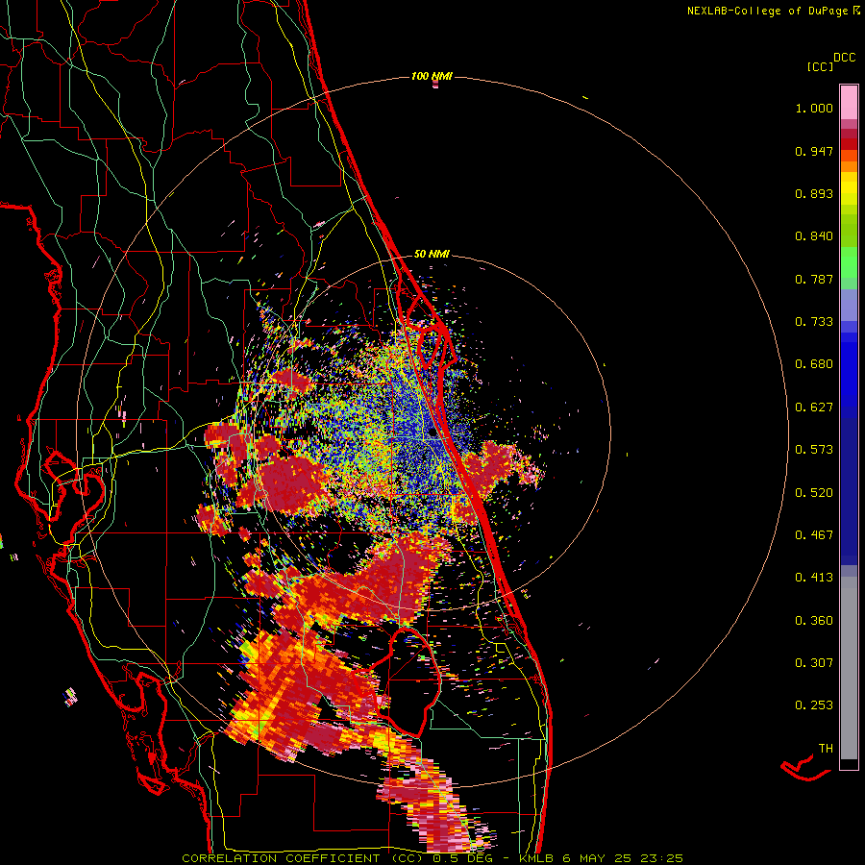The width and height of the screenshot is (865, 865).
Task: Click the "0.893" scale value
Action: coord(814,193)
